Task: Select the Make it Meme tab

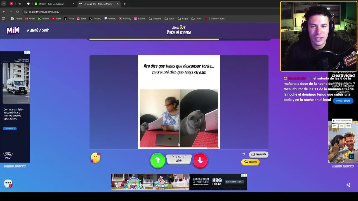Action: 98,4
